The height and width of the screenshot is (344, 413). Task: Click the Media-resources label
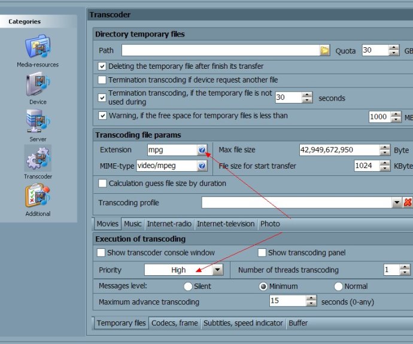[38, 65]
